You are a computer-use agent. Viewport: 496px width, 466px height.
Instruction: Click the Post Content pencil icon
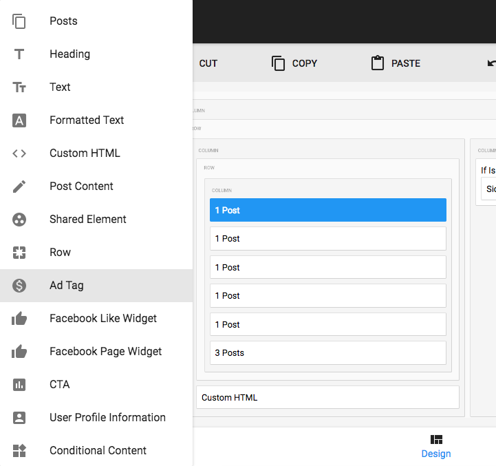pos(19,187)
